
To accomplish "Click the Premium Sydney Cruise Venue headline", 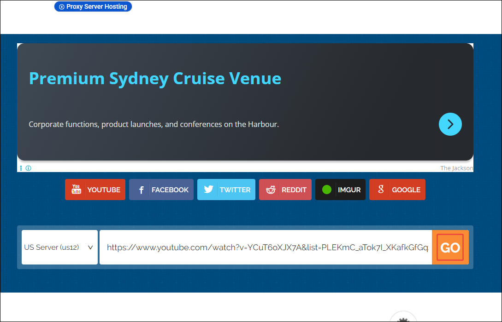I will click(155, 78).
